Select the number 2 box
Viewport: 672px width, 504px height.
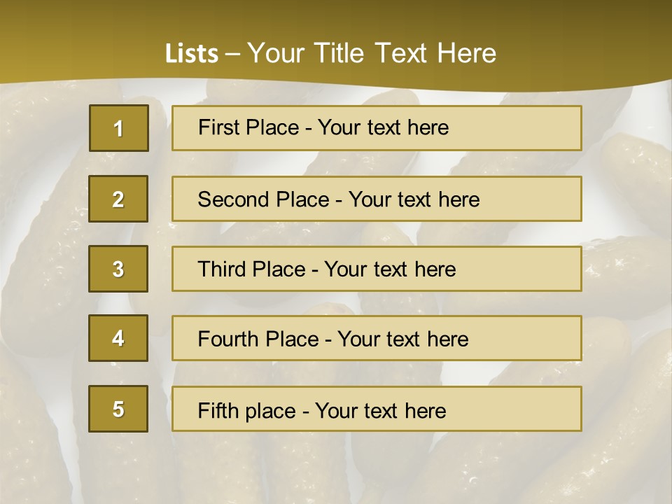[118, 199]
